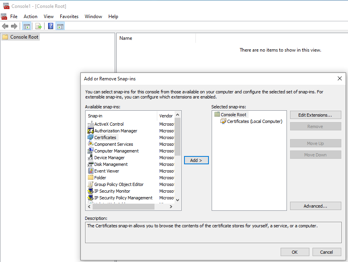Open the View menu
Viewport: 348px width, 262px height.
48,17
